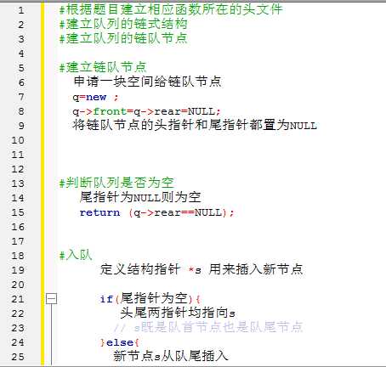Click the '#入队' comment
This screenshot has width=386, height=367.
pos(76,255)
